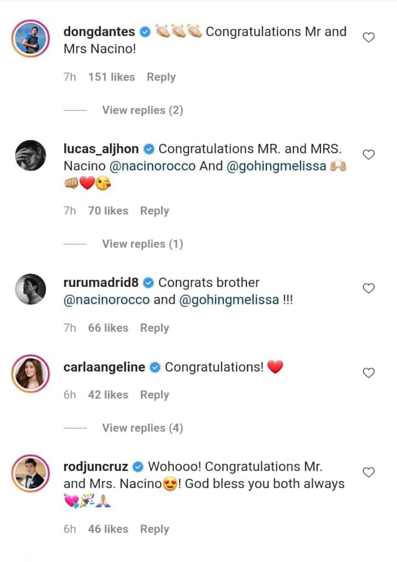Open @nacinorocco mention in lucas_aljhon's comment
Screen dimensions: 397x562
[152, 166]
